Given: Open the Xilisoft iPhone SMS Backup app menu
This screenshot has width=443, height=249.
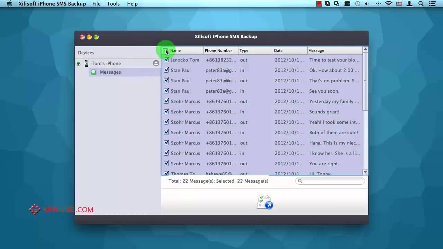Looking at the screenshot, I should 52,4.
